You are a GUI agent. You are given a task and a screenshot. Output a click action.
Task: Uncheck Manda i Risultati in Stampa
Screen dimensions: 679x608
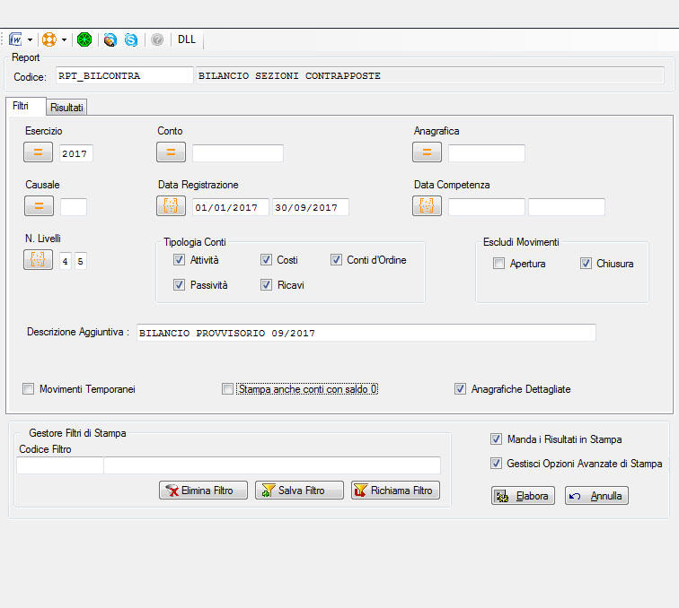pos(496,439)
